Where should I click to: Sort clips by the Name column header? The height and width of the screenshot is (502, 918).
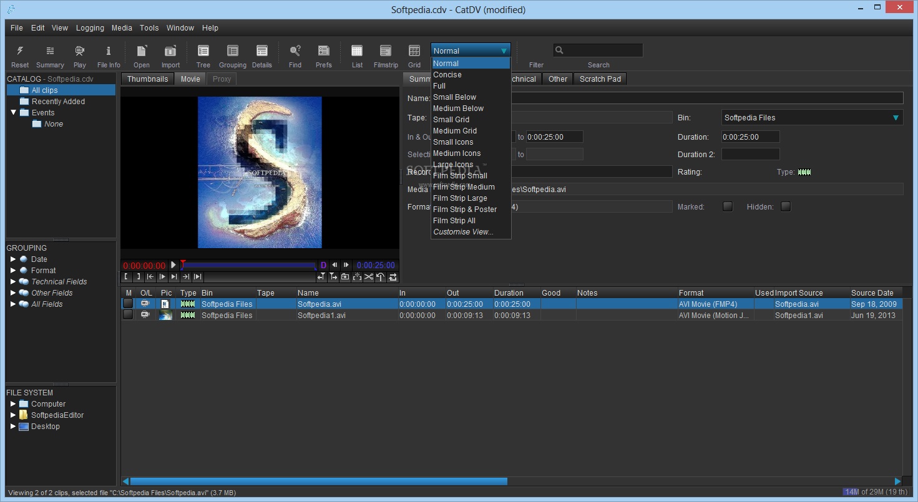pyautogui.click(x=346, y=293)
